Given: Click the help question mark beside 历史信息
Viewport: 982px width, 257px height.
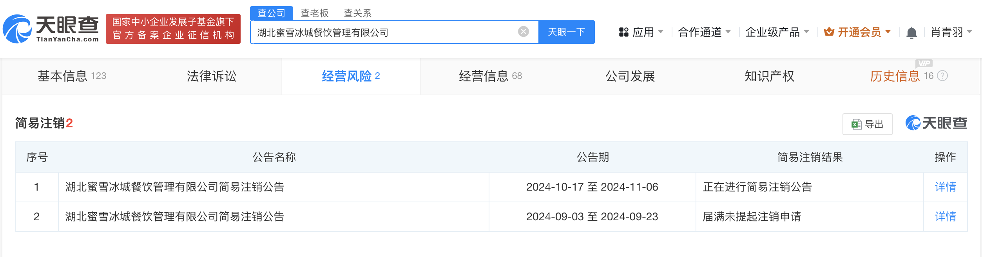Looking at the screenshot, I should click(x=942, y=76).
